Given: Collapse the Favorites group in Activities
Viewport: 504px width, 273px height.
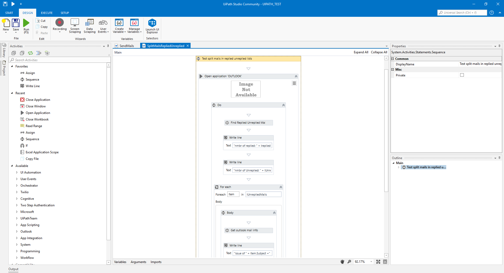Looking at the screenshot, I should pos(12,66).
